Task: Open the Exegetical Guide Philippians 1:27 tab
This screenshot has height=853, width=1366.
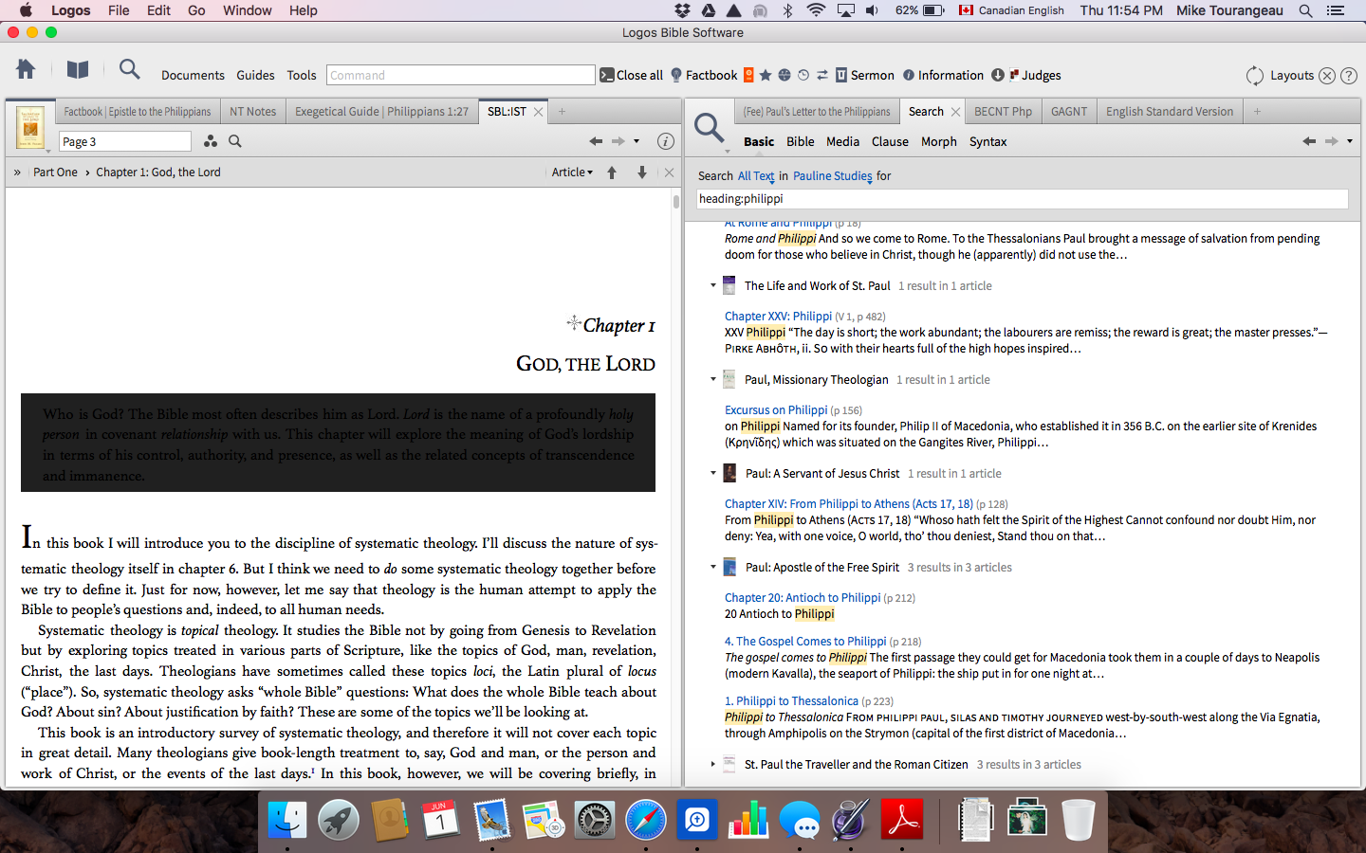Action: tap(381, 112)
